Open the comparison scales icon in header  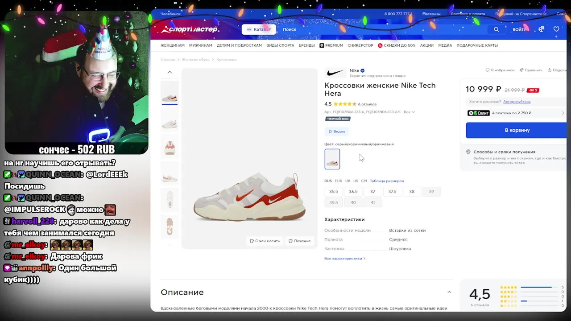[x=541, y=29]
